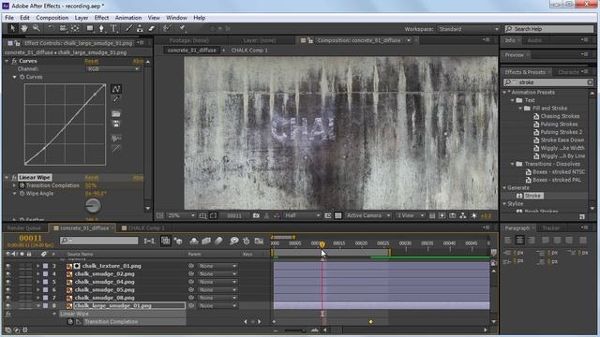
Task: Toggle Motion Blur enable in timeline
Action: tap(218, 241)
